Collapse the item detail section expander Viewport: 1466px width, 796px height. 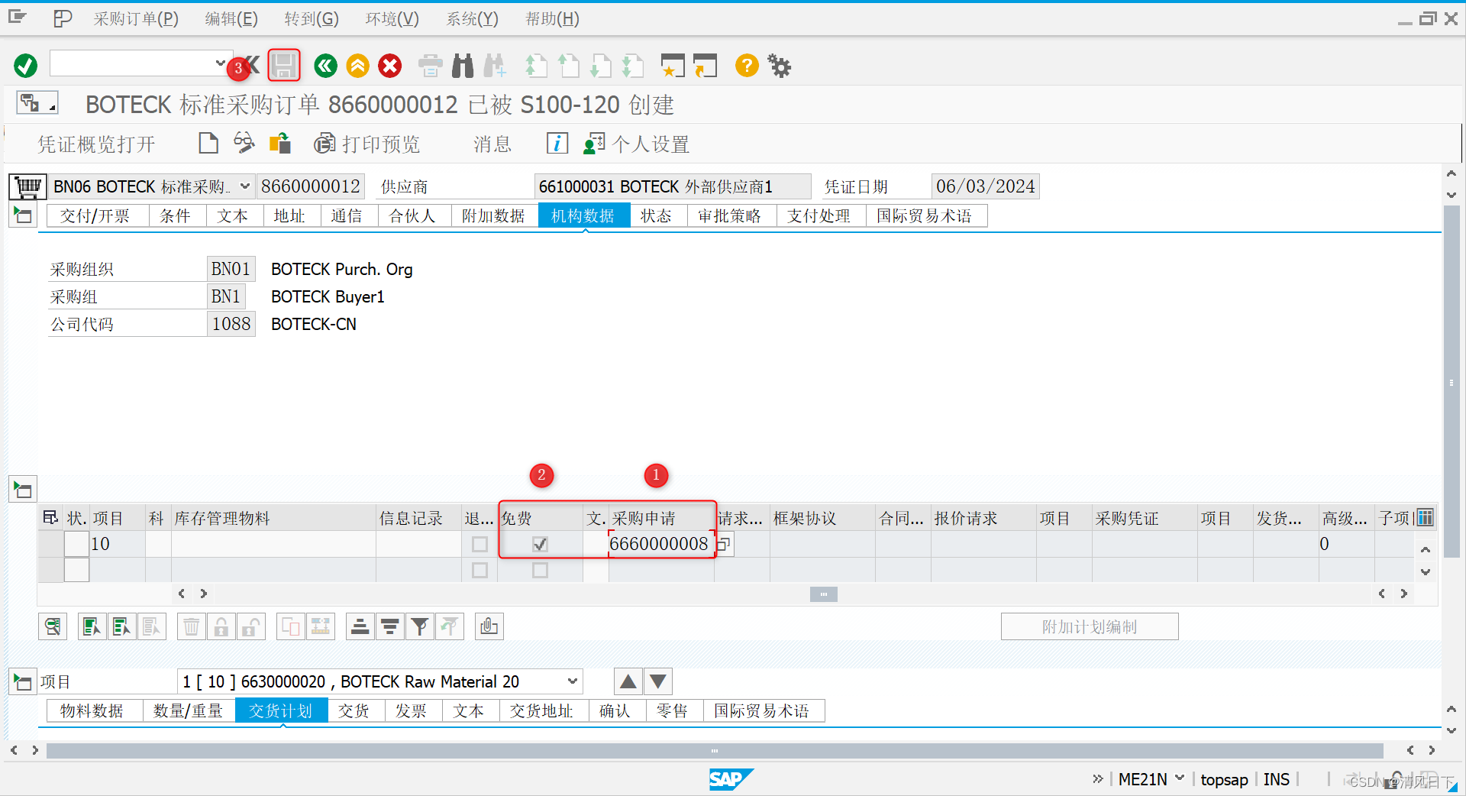(22, 681)
